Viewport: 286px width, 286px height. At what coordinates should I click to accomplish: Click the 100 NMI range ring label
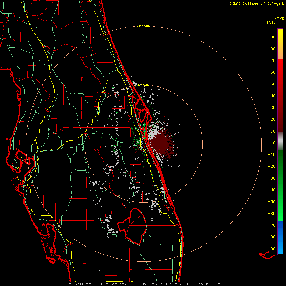(144, 26)
